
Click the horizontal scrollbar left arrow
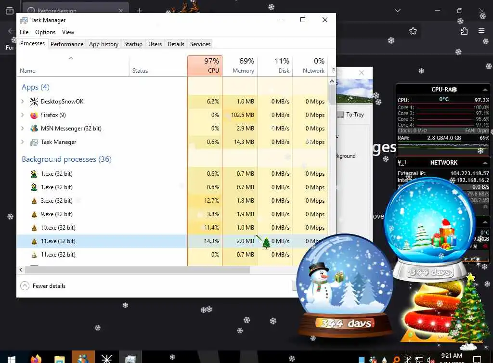(x=21, y=270)
